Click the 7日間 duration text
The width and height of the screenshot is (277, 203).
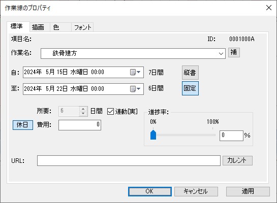[156, 72]
